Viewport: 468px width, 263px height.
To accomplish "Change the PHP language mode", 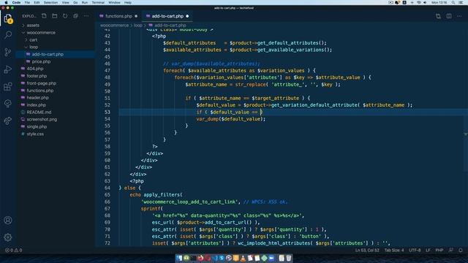I will [439, 250].
